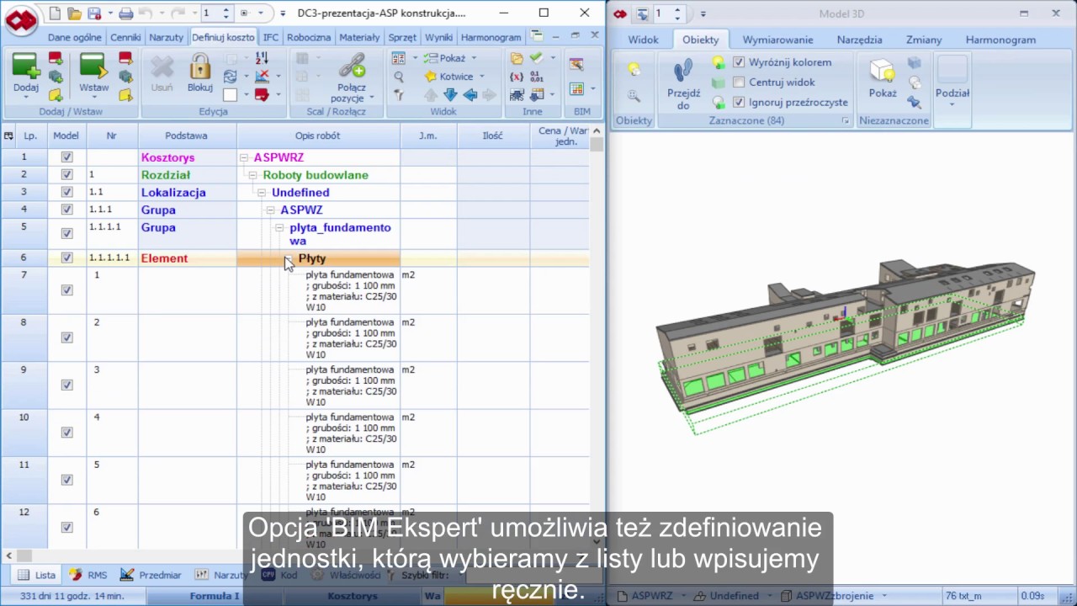Viewport: 1077px width, 606px height.
Task: Click the number field in Model 3D toolbar
Action: click(668, 13)
